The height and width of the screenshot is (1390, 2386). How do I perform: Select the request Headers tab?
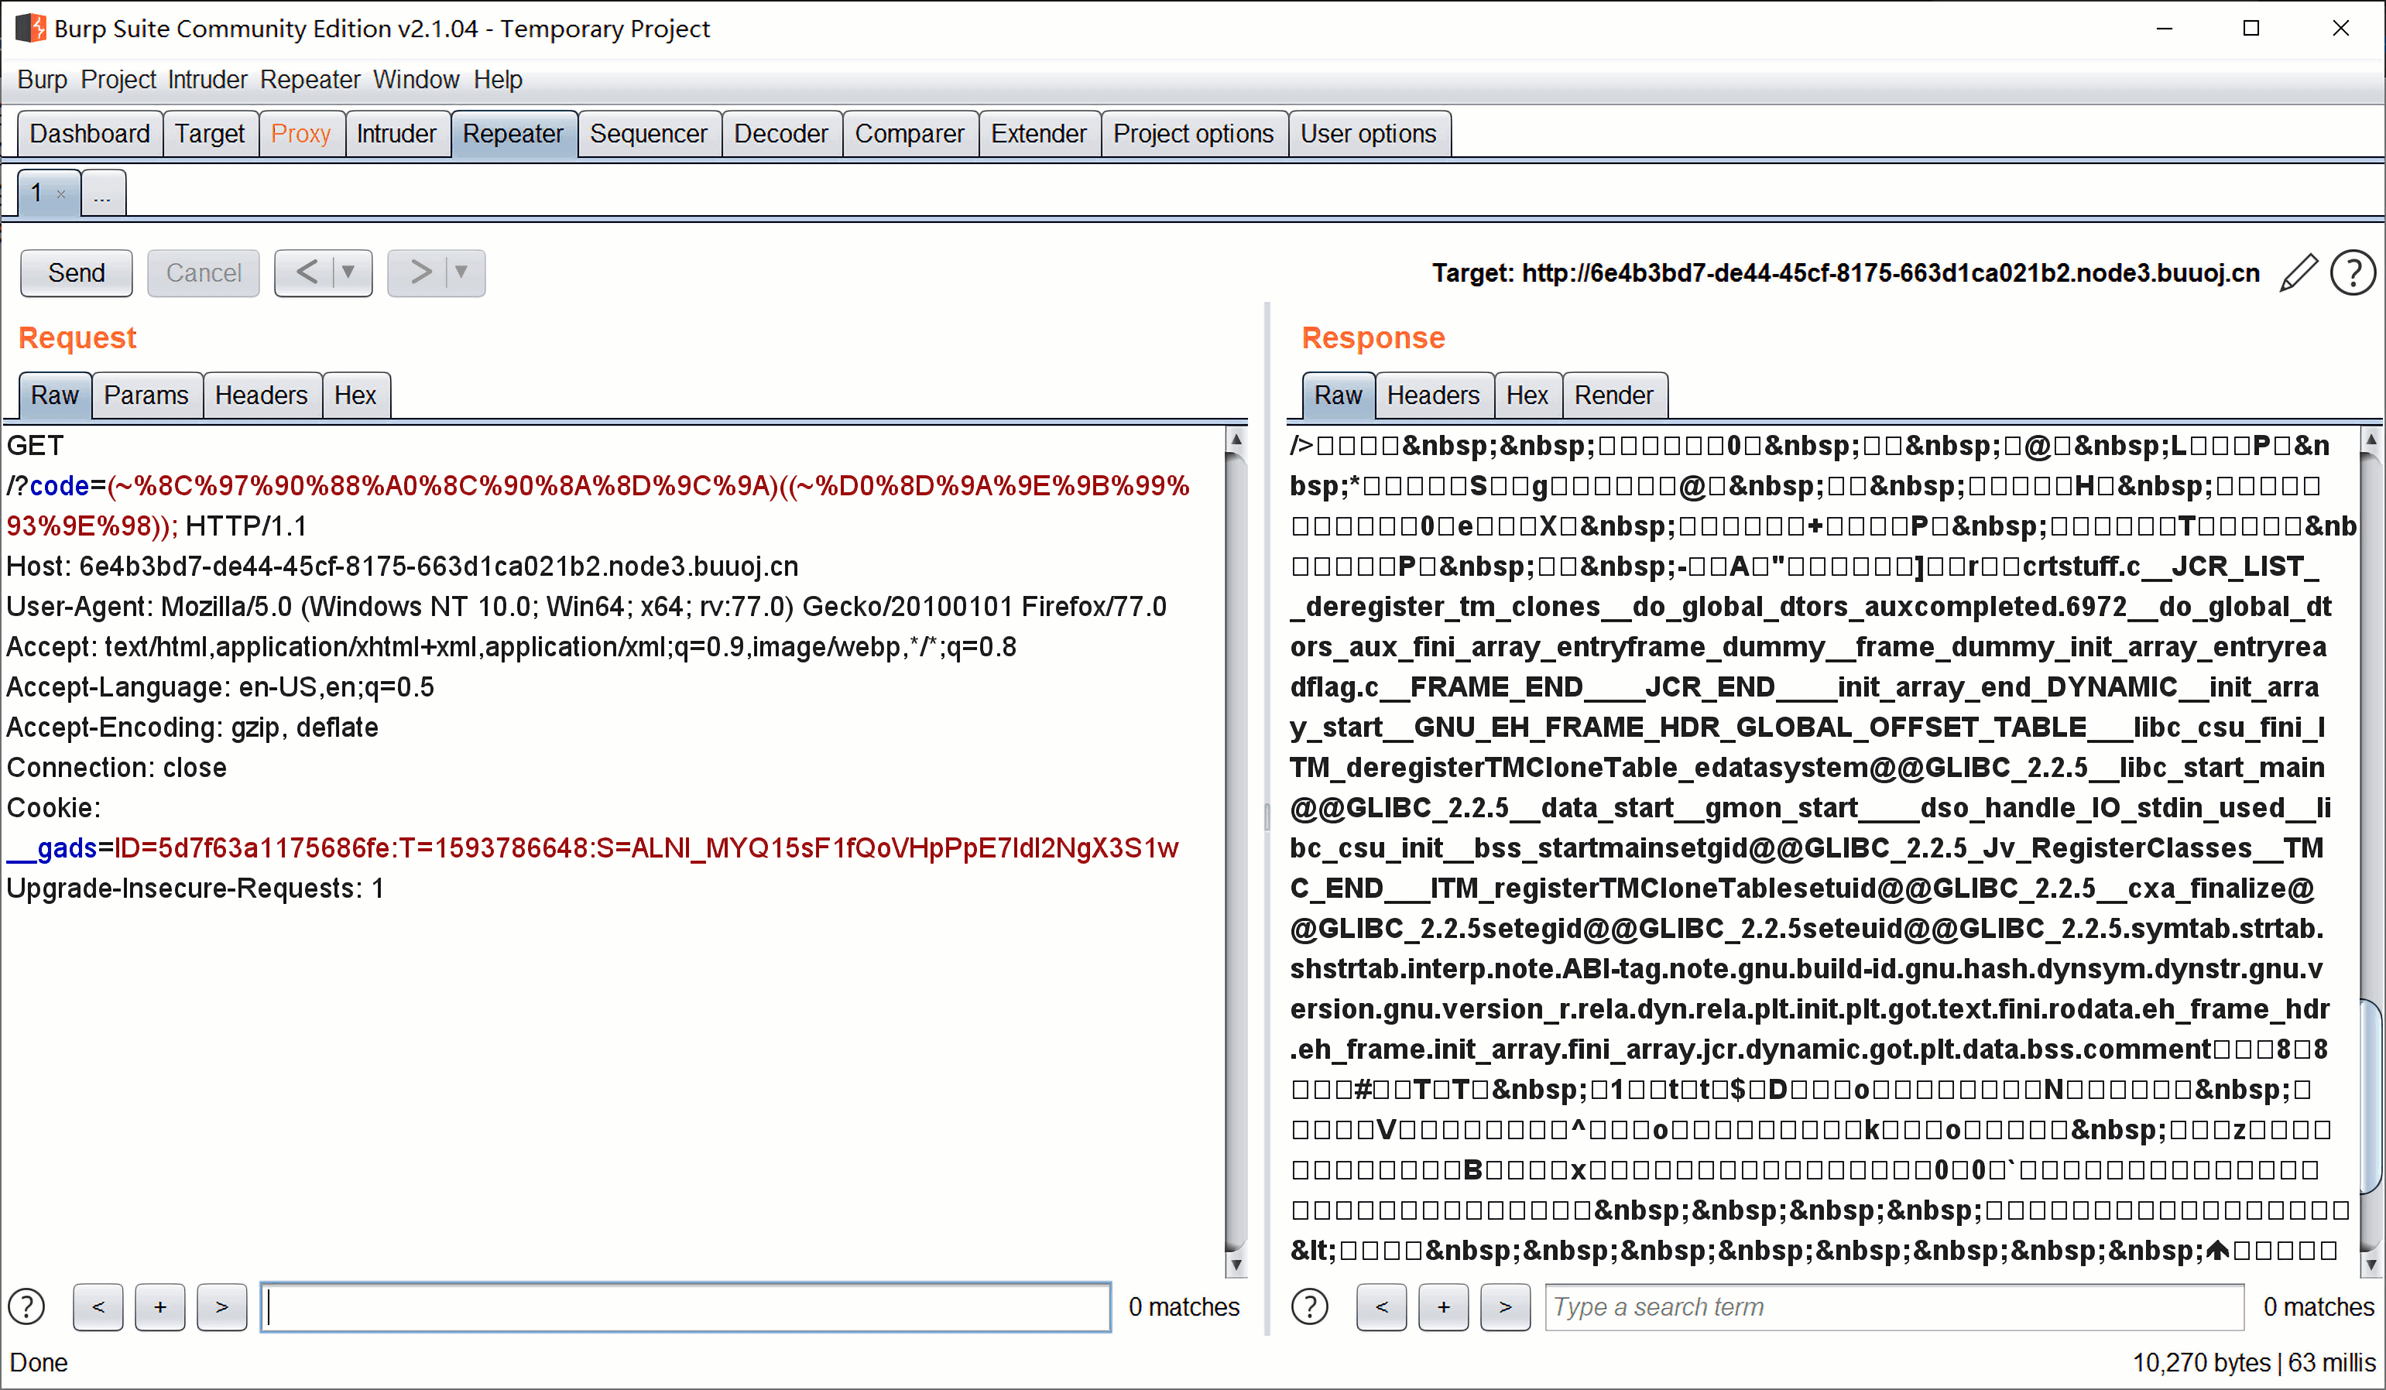tap(262, 395)
